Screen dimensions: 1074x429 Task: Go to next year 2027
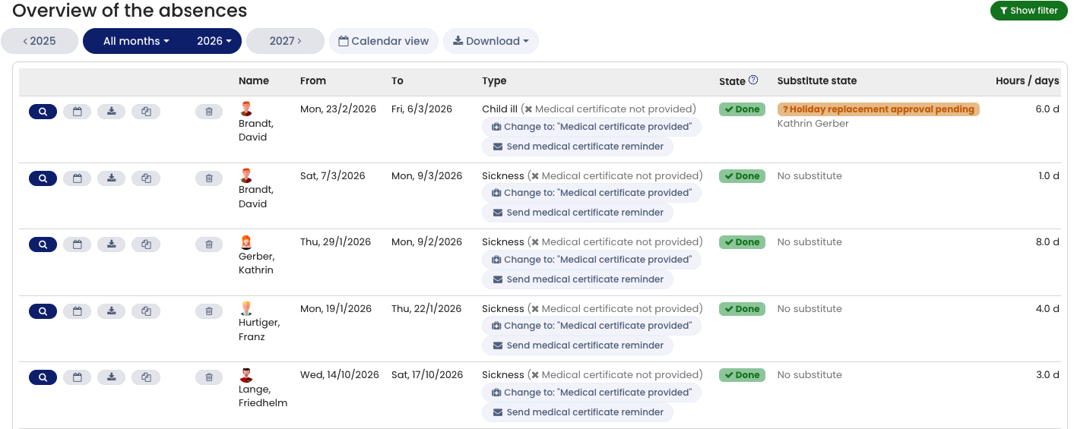285,41
